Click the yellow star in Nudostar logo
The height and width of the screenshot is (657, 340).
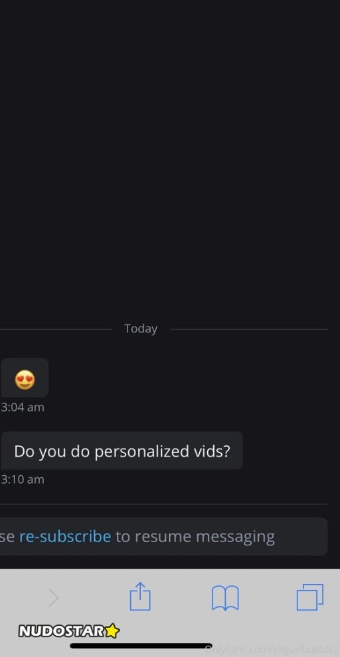pyautogui.click(x=112, y=631)
